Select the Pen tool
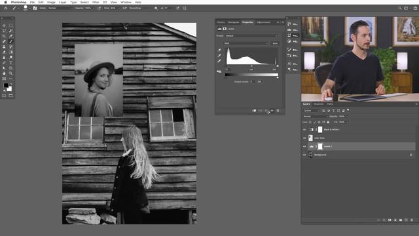This screenshot has height=236, width=419. (x=4, y=63)
